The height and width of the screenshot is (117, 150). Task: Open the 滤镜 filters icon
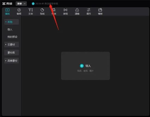(77, 10)
